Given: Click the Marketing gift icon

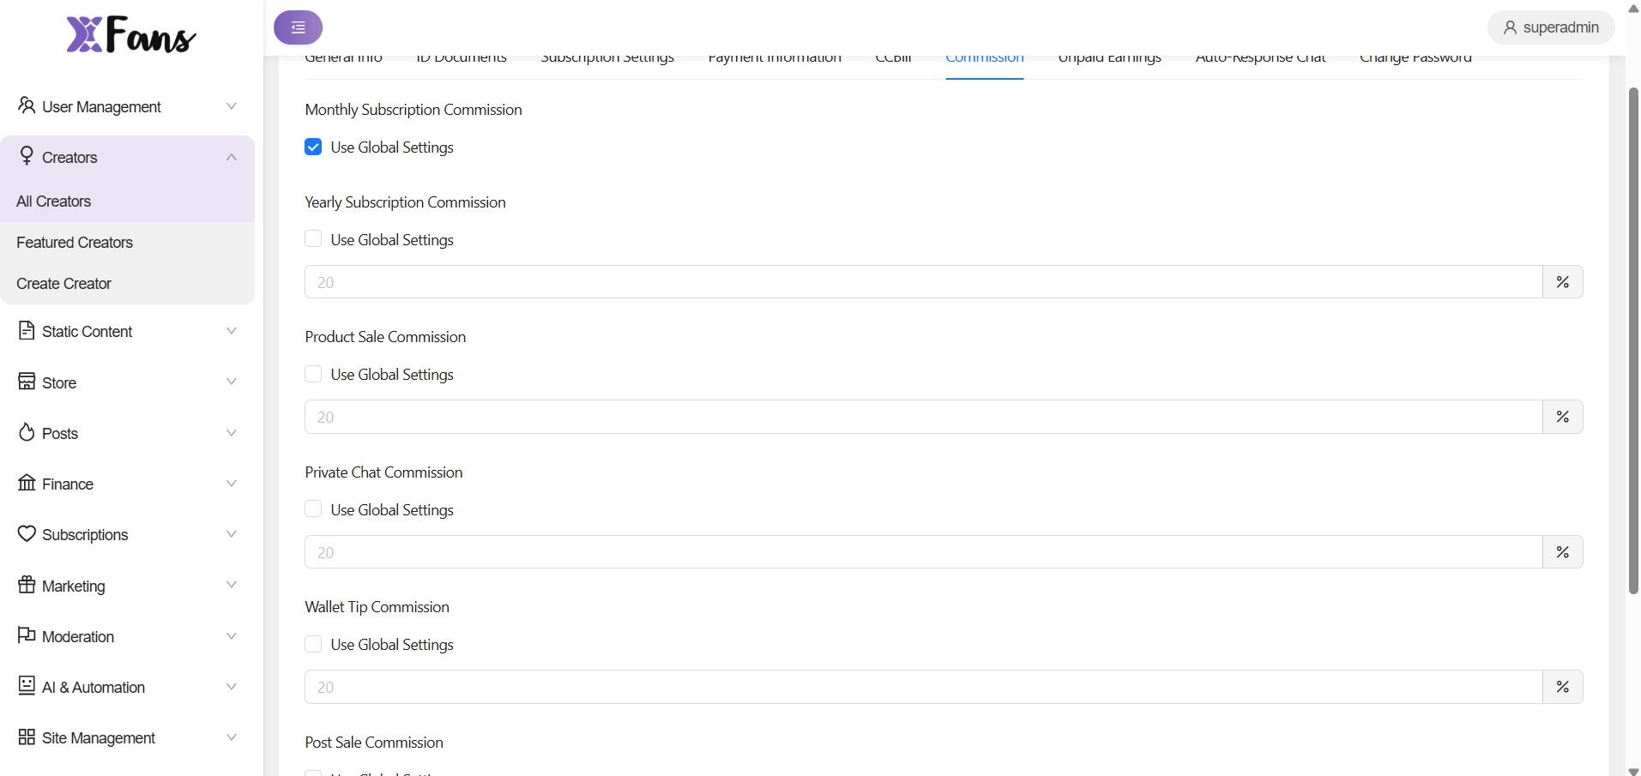Looking at the screenshot, I should click(27, 585).
